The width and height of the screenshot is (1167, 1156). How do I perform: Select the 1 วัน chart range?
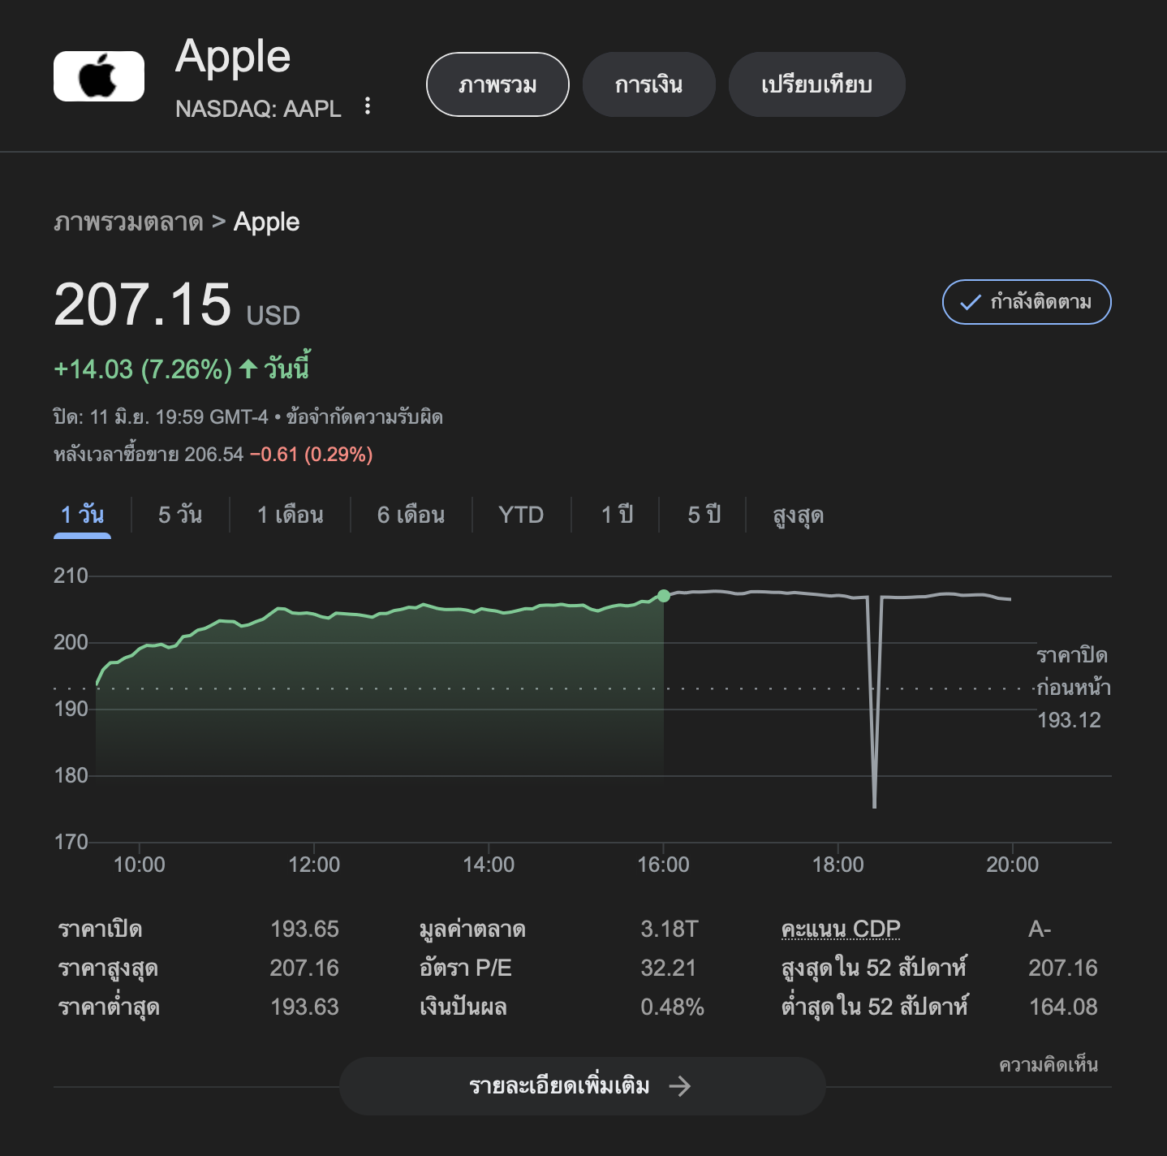coord(82,515)
